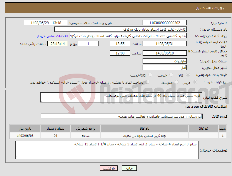Click the remaining days field showing 1

(88, 44)
